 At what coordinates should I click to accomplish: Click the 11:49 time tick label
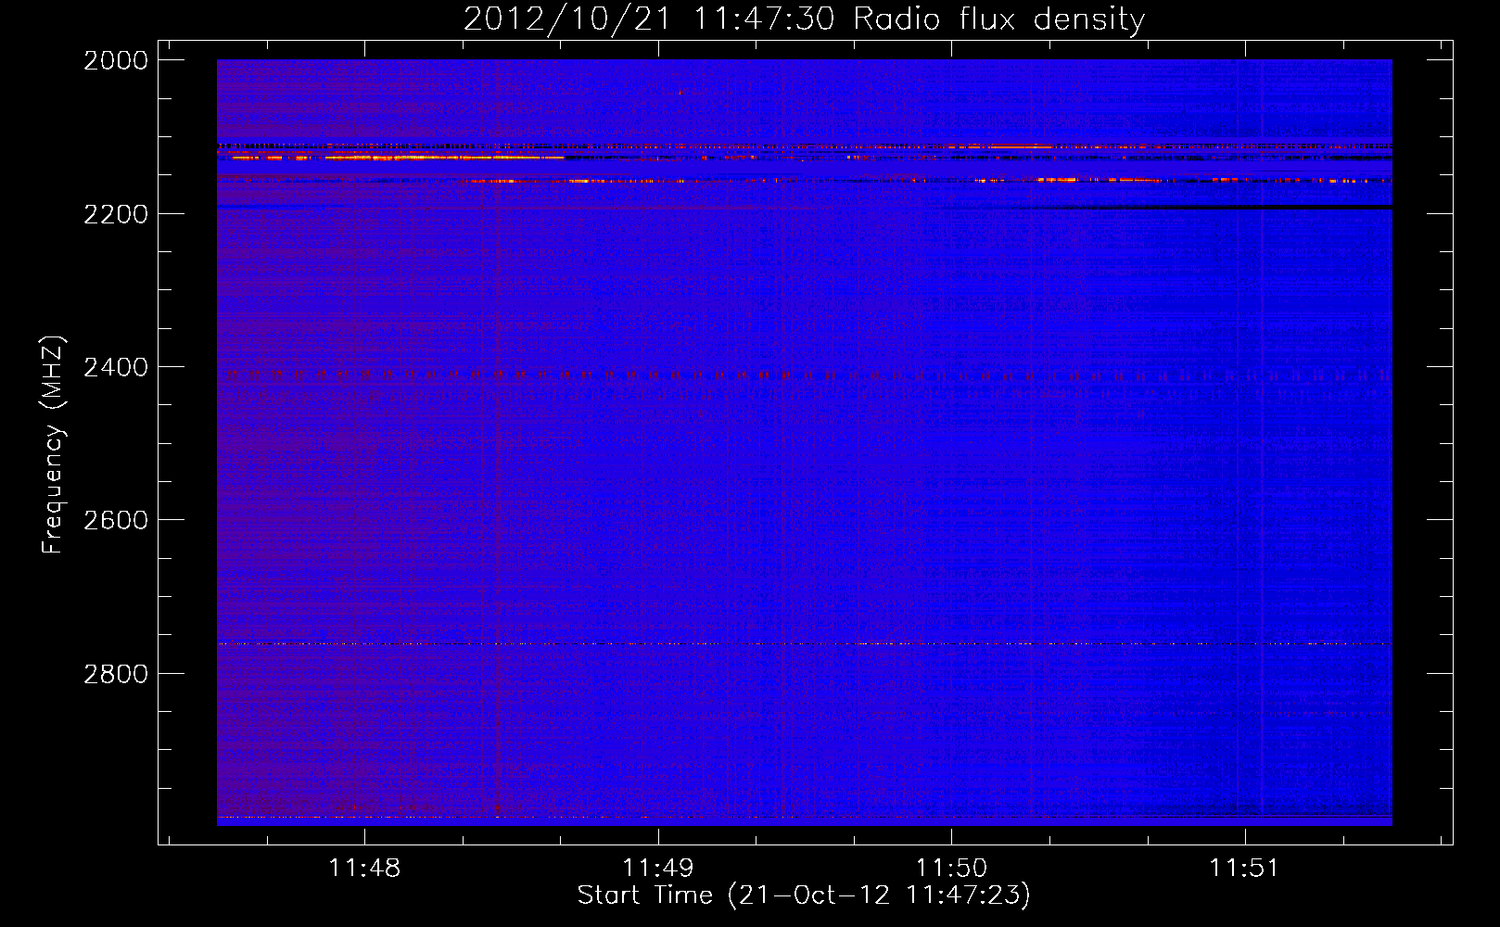click(657, 868)
